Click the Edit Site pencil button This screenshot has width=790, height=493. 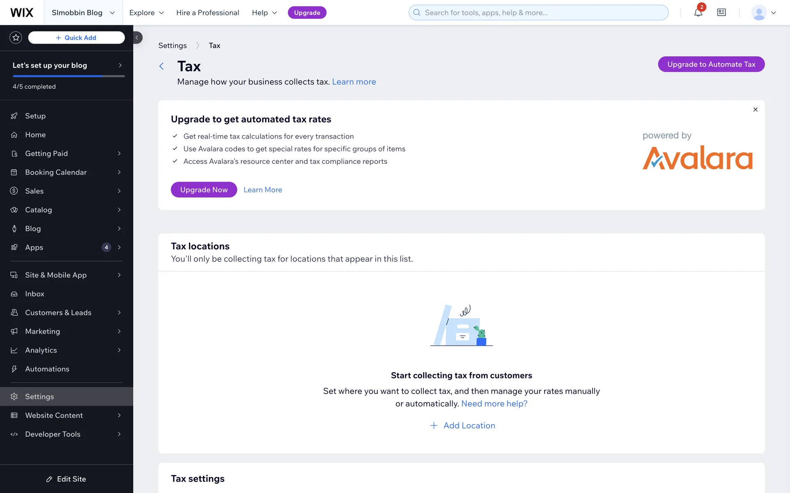pos(66,479)
